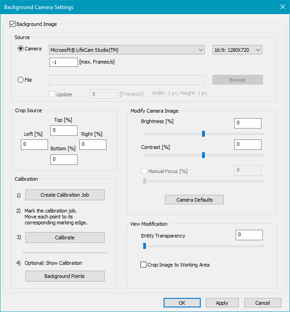Image resolution: width=290 pixels, height=312 pixels.
Task: Open Background Points calibration view
Action: [x=65, y=276]
